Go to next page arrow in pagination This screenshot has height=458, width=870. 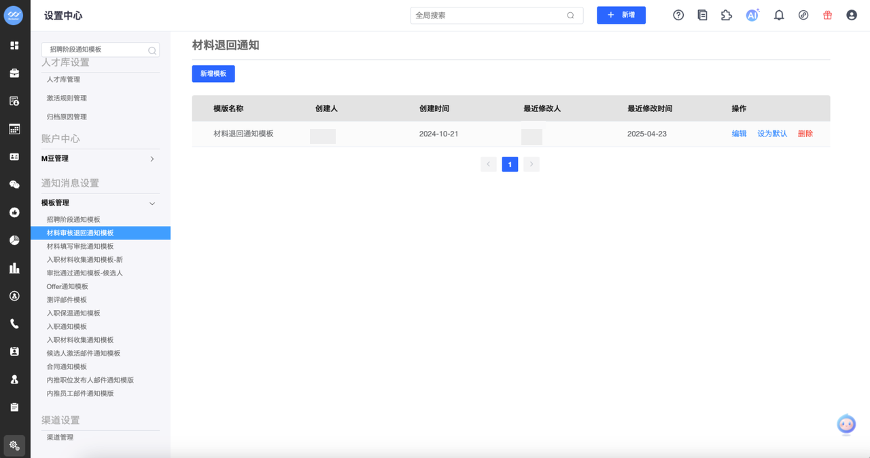coord(532,164)
